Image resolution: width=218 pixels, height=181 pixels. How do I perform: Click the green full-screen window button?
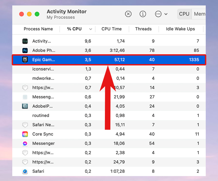click(37, 14)
